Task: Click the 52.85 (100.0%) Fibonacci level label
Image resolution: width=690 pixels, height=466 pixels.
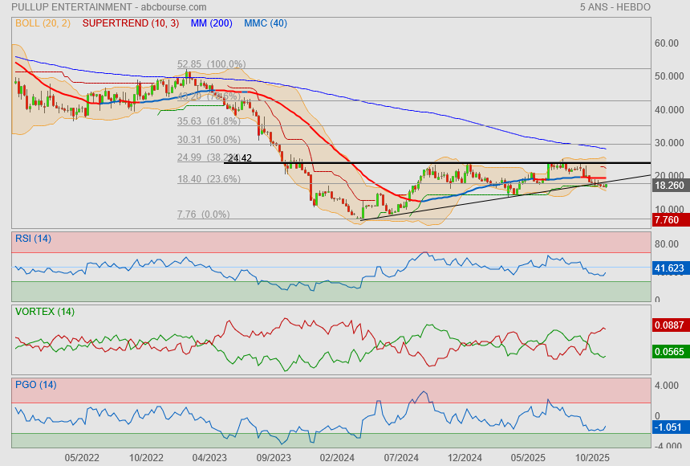Action: (x=211, y=64)
